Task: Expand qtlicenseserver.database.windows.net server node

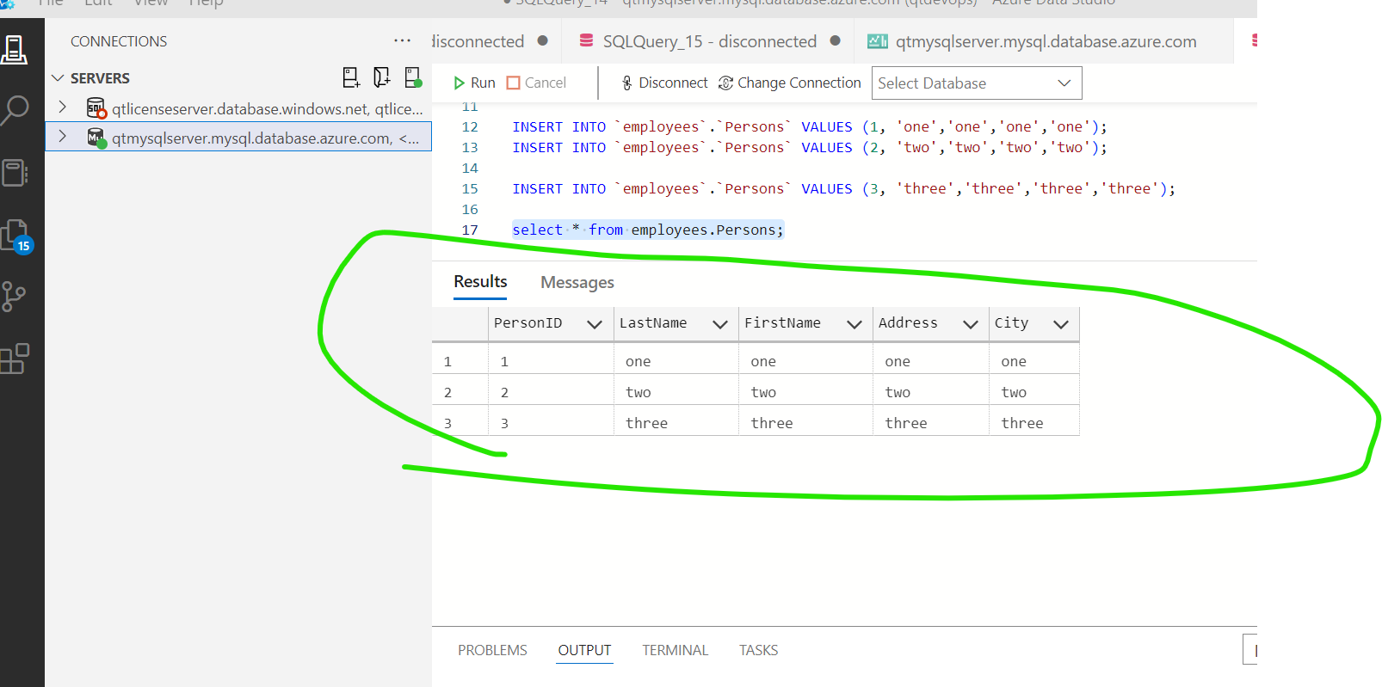Action: pos(63,107)
